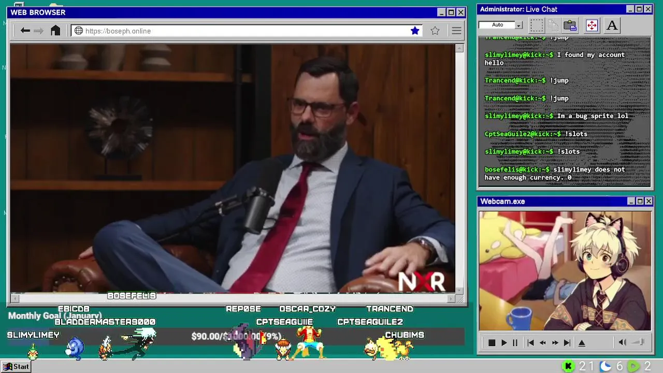Select the Mark selection tool in Live Chat
Viewport: 663px width, 373px height.
click(x=537, y=25)
